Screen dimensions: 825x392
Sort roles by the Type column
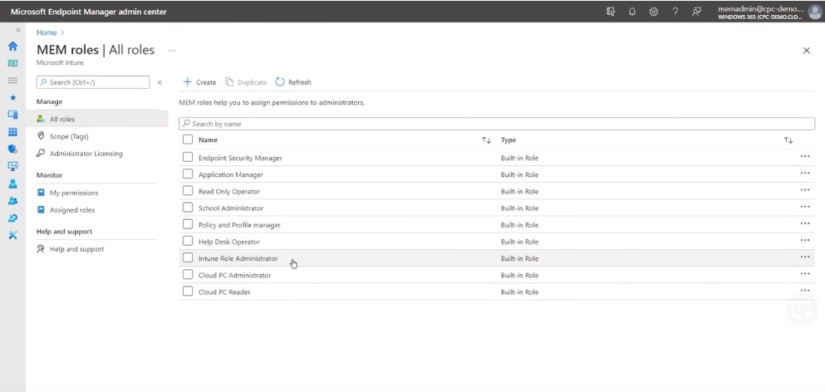(x=788, y=140)
